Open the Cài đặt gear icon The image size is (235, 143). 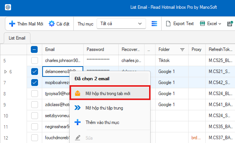pyautogui.click(x=52, y=24)
